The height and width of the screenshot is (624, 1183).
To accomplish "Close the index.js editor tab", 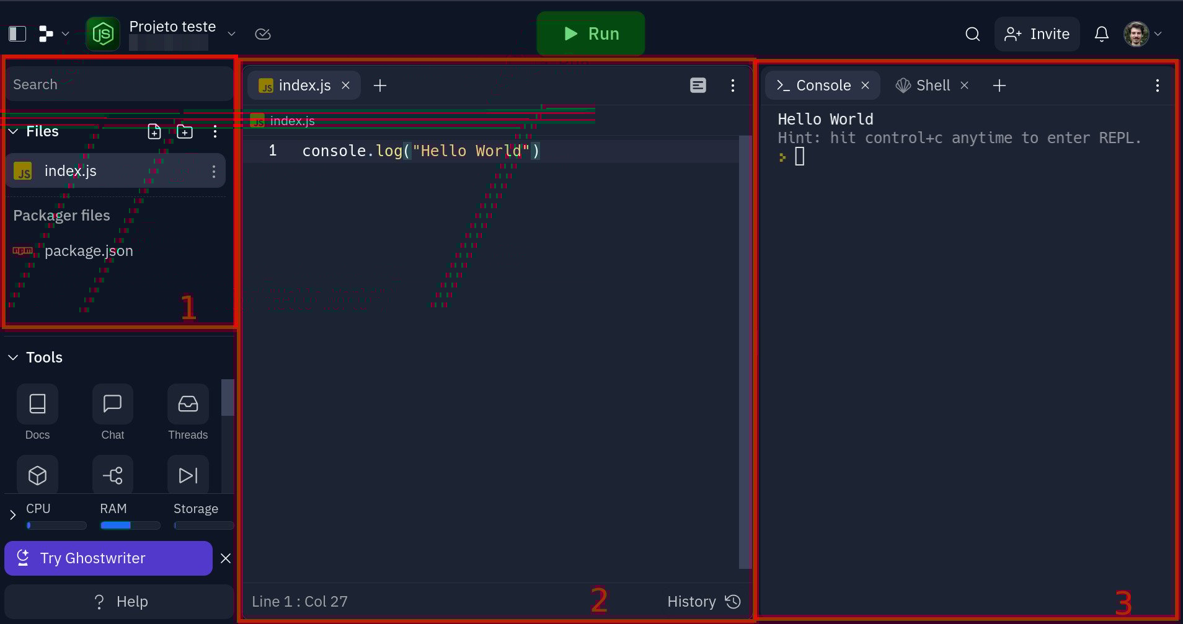I will pos(346,86).
